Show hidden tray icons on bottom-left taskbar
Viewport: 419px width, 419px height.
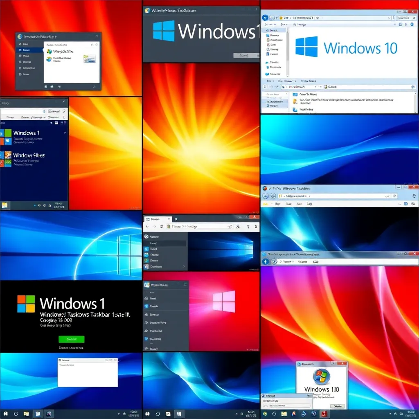coord(119,414)
